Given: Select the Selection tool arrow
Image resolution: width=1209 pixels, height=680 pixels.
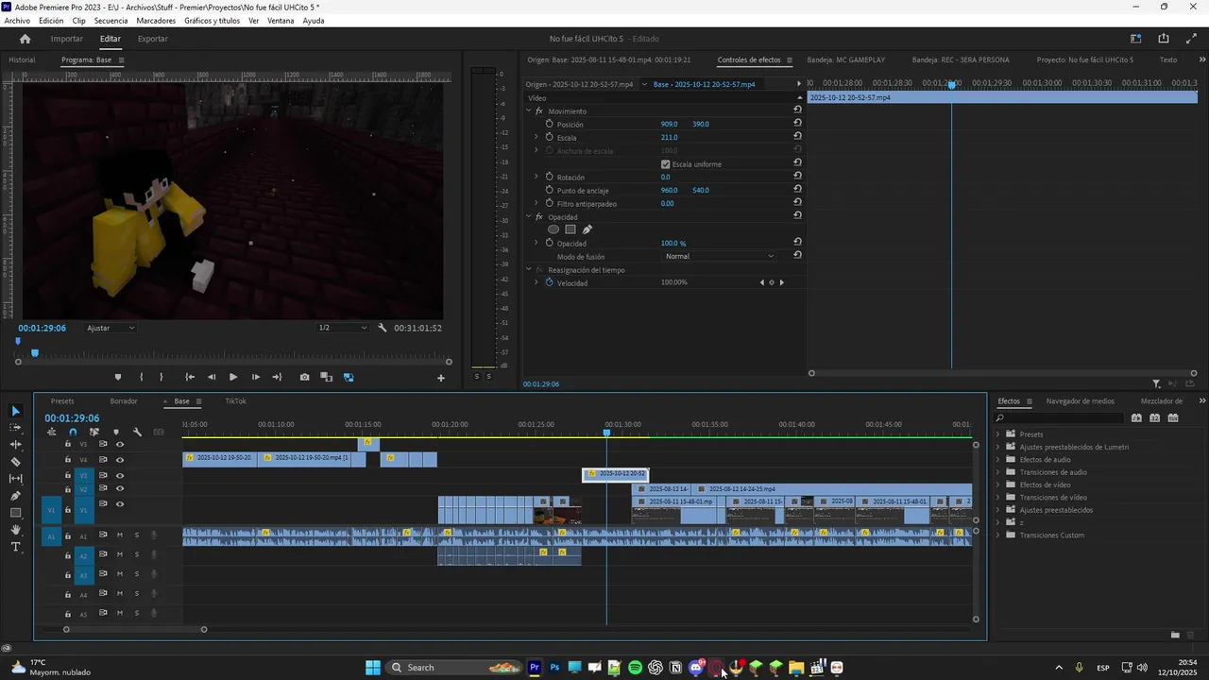Looking at the screenshot, I should 15,411.
